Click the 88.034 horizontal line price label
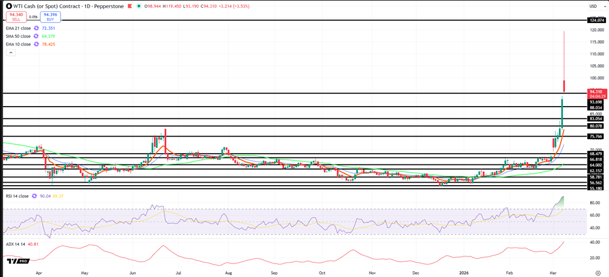609x277 pixels. pyautogui.click(x=595, y=108)
